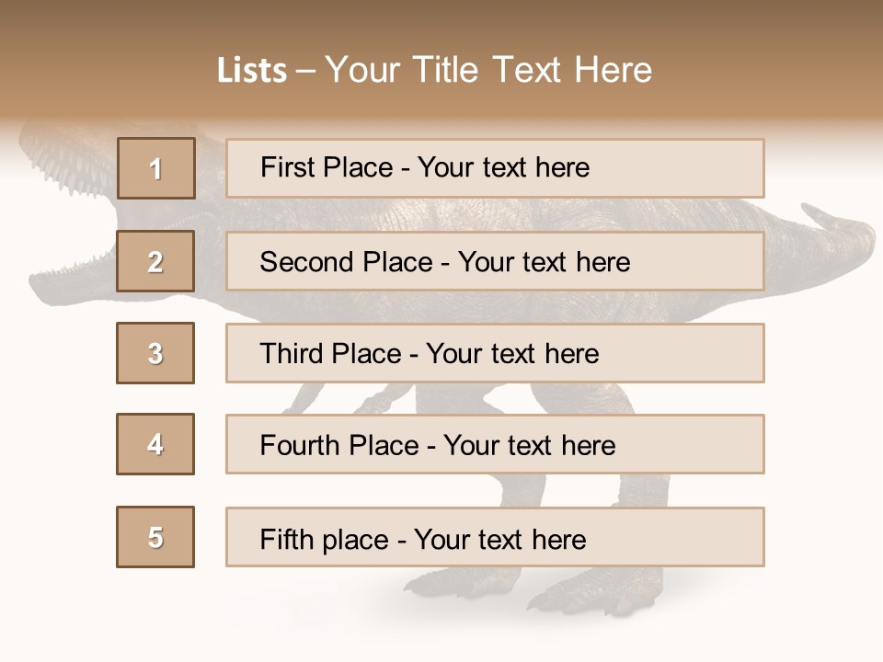Click 'Your text here' in Second Place row
This screenshot has height=662, width=883.
544,262
